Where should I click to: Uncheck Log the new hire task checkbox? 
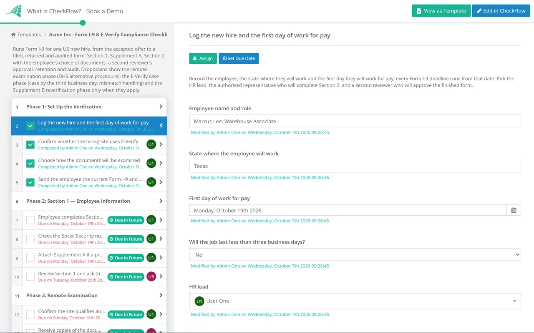tap(30, 126)
